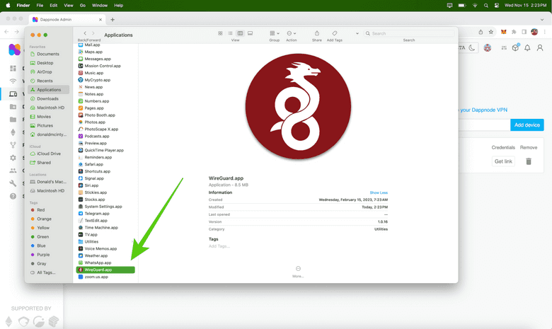Select the Purple tag in sidebar

pyautogui.click(x=42, y=255)
